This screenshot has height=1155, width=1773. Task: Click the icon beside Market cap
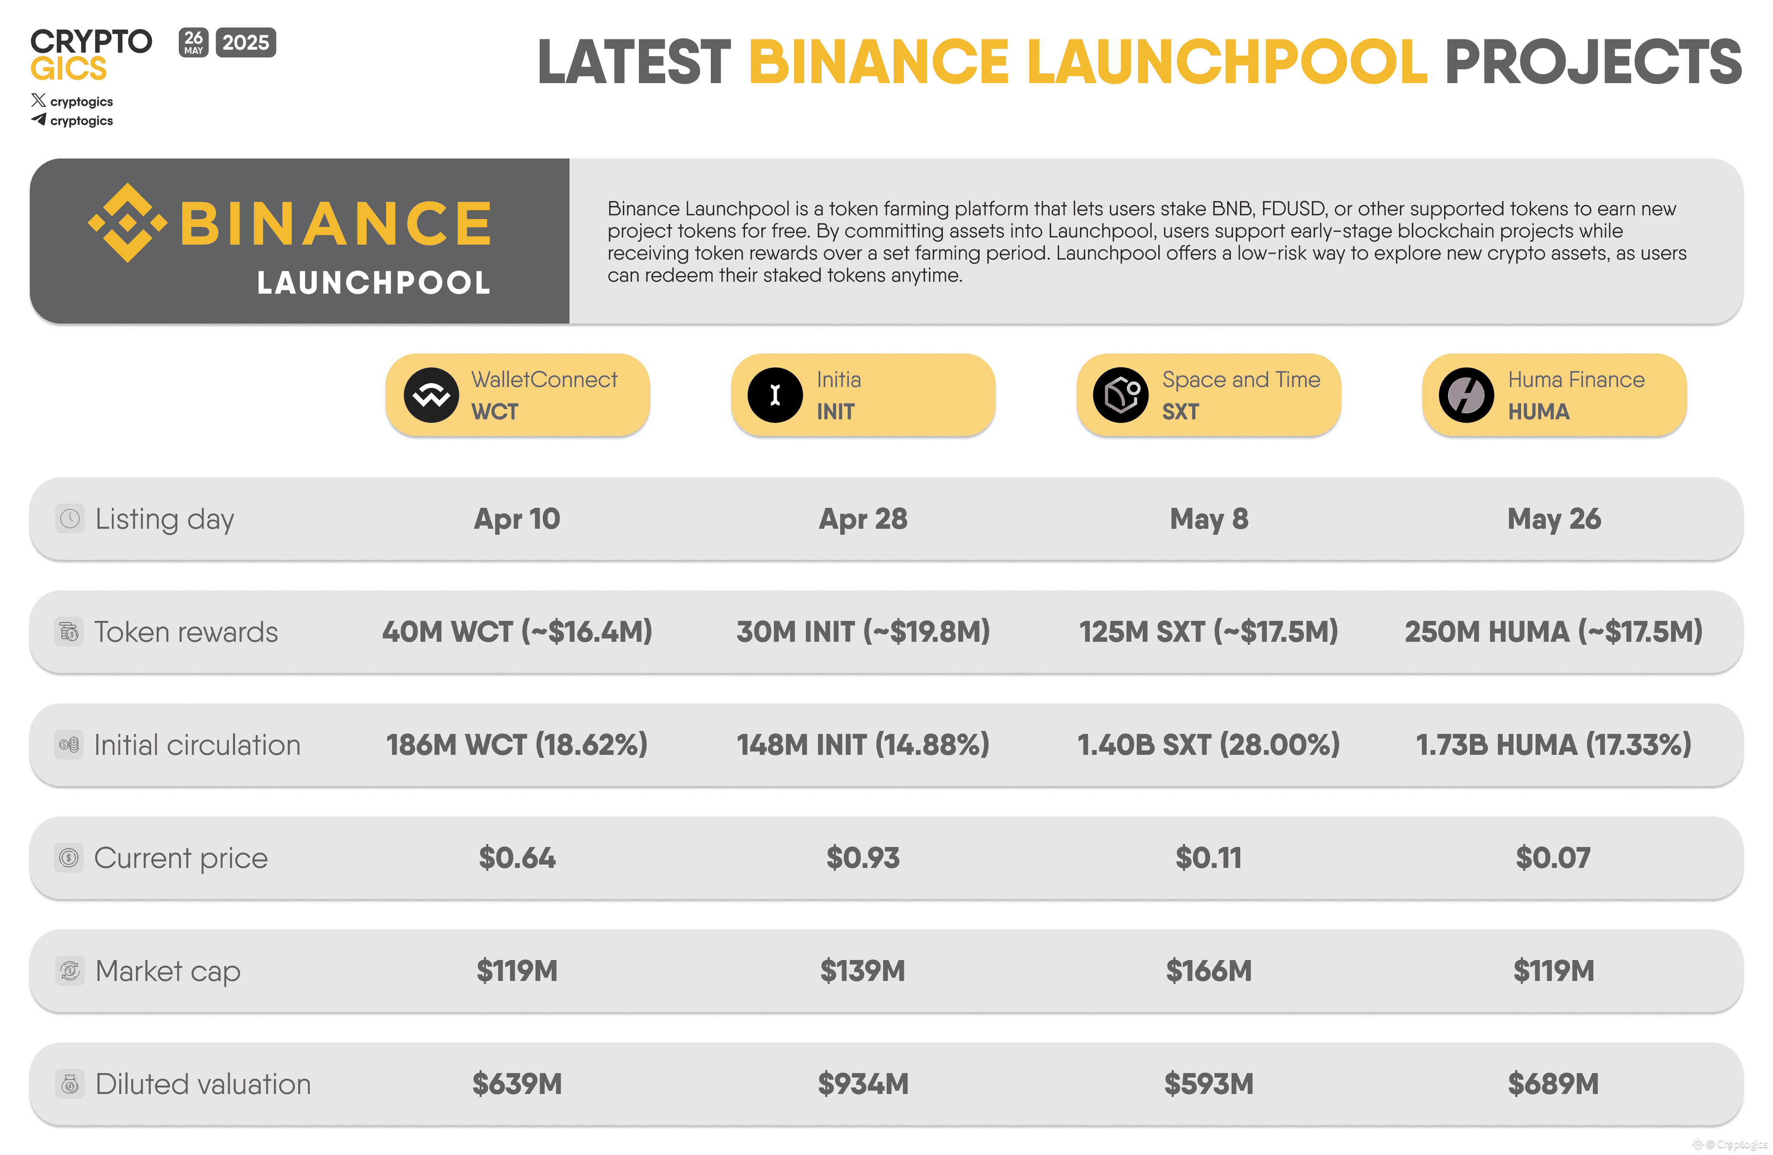coord(70,971)
